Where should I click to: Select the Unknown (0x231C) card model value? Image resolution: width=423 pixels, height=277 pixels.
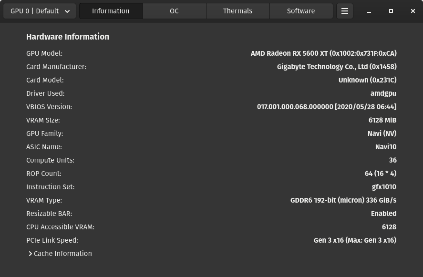367,80
